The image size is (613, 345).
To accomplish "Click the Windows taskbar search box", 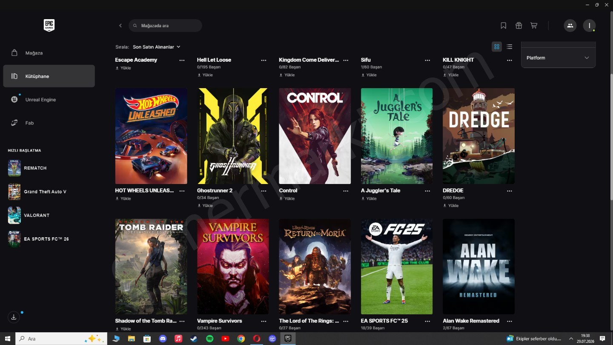I will pyautogui.click(x=61, y=339).
